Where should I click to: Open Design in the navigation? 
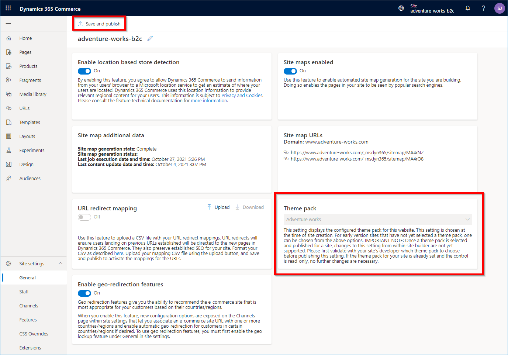27,165
